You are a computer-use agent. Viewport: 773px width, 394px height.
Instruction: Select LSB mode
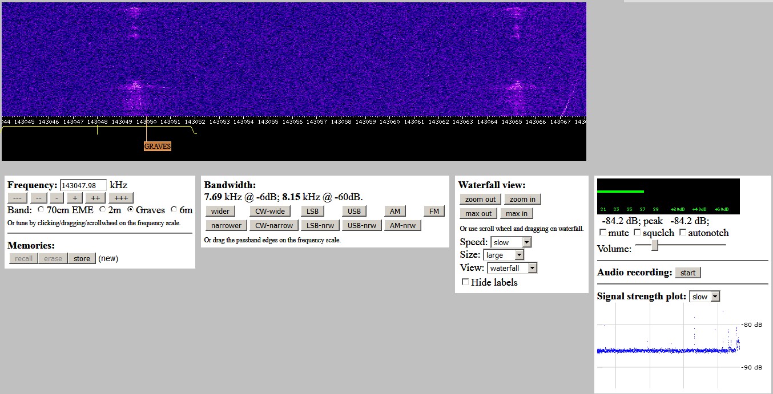312,211
